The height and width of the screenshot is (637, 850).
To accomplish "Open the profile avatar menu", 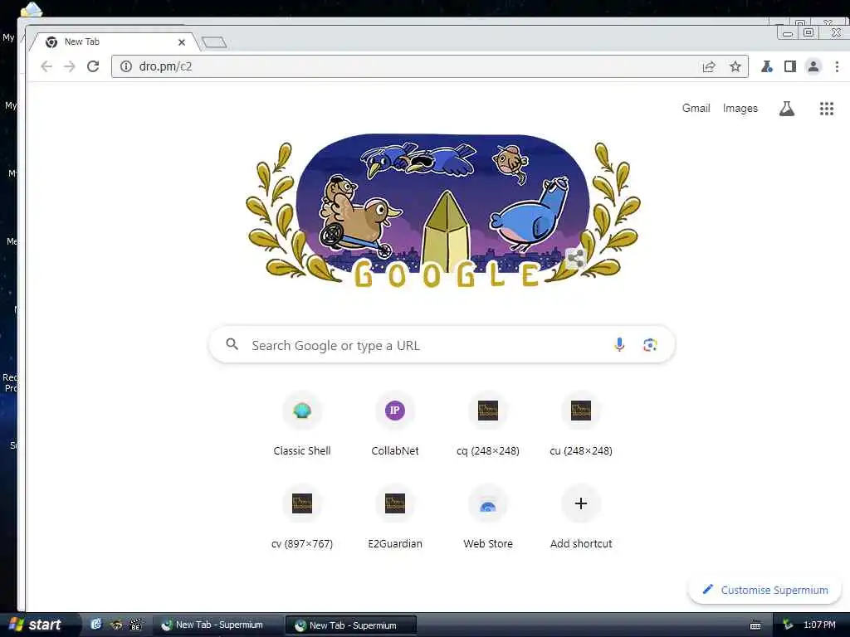I will 813,66.
